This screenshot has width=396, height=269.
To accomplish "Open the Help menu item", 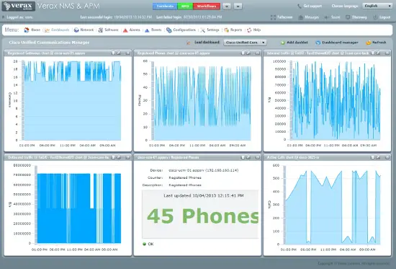I will point(253,30).
